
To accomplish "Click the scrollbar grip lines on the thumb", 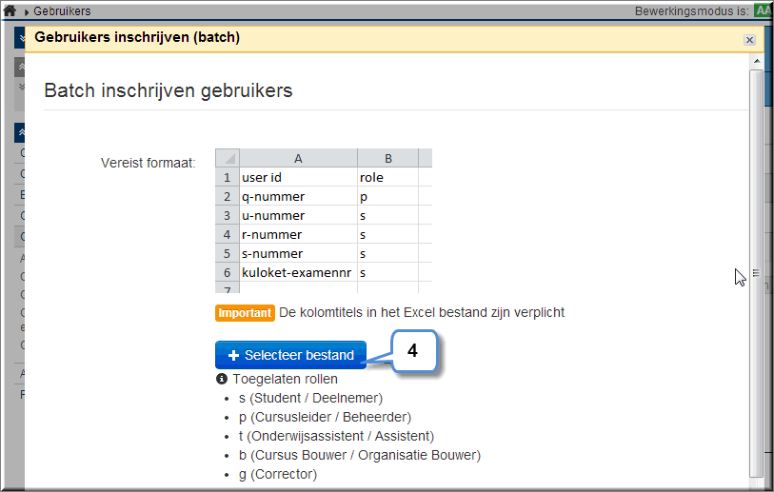I will (x=756, y=273).
